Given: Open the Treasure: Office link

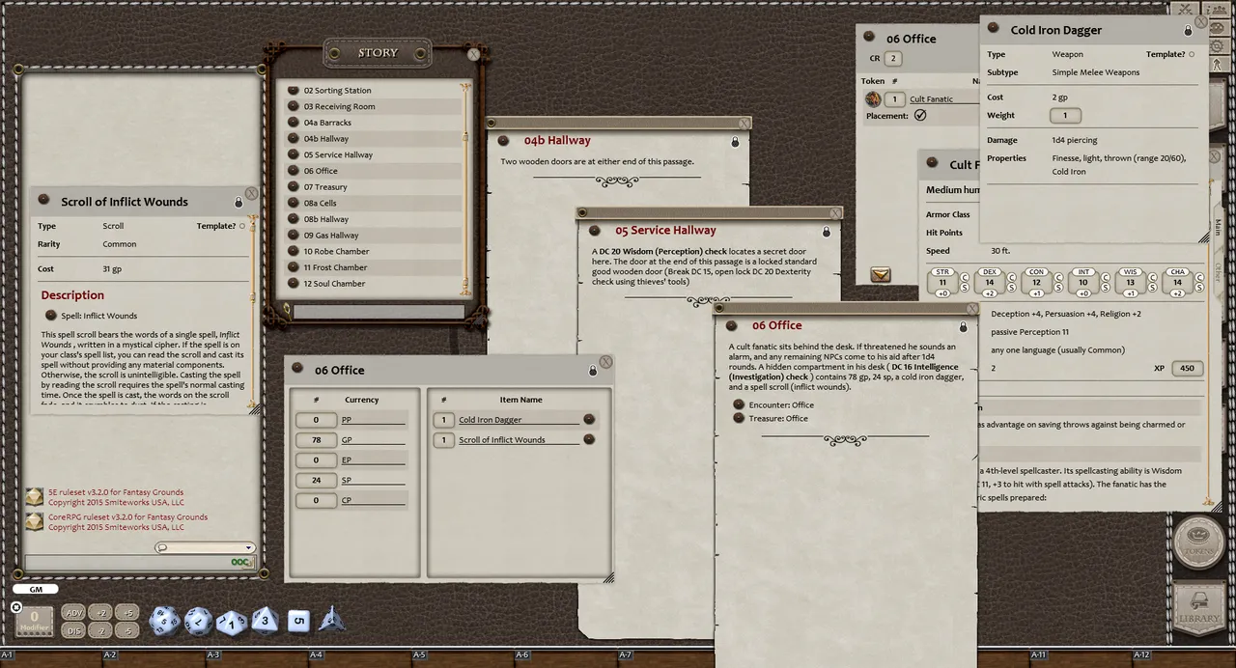Looking at the screenshot, I should [740, 418].
